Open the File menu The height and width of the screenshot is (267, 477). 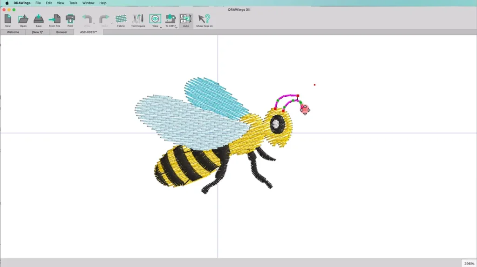tap(38, 3)
